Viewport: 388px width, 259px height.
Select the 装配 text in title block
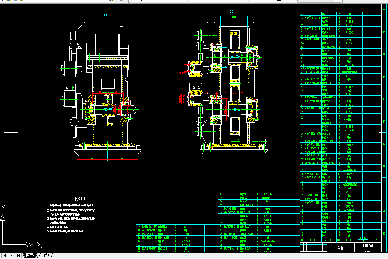click(x=341, y=248)
